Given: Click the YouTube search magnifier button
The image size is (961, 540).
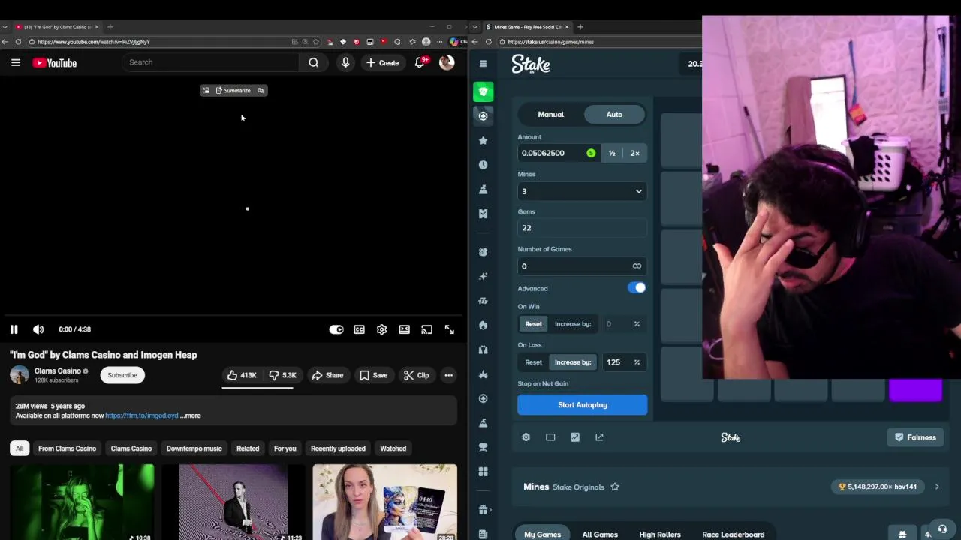Looking at the screenshot, I should (x=314, y=62).
